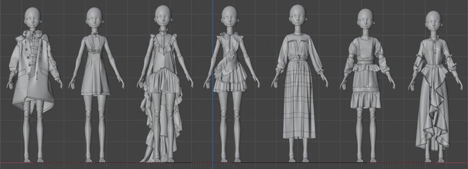Click the bottom ruffle hem of sixth model's dress
Screen dimensions: 468x169
click(x=366, y=100)
